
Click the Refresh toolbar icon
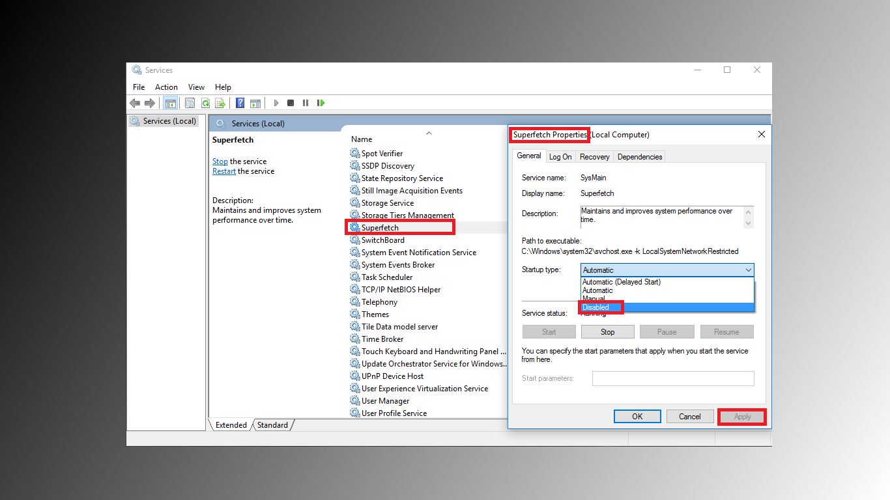(205, 103)
